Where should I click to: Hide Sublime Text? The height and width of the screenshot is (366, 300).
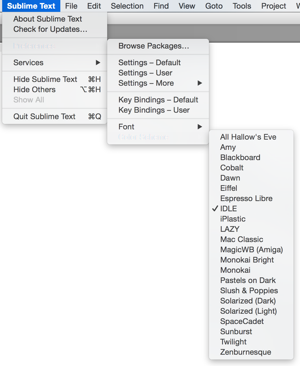click(45, 79)
